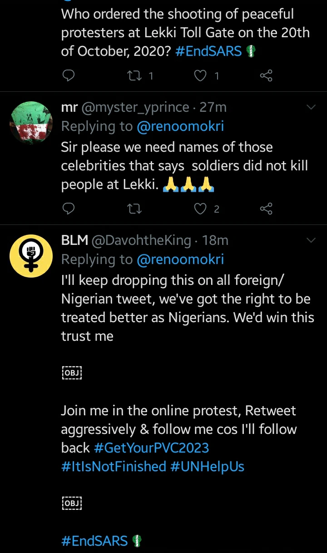Retweet the Lekki Toll Gate shooting tweet

click(x=134, y=75)
